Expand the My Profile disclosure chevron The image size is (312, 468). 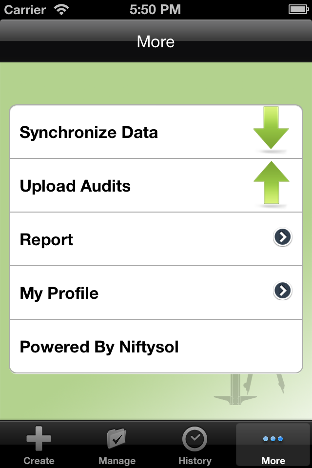point(283,291)
